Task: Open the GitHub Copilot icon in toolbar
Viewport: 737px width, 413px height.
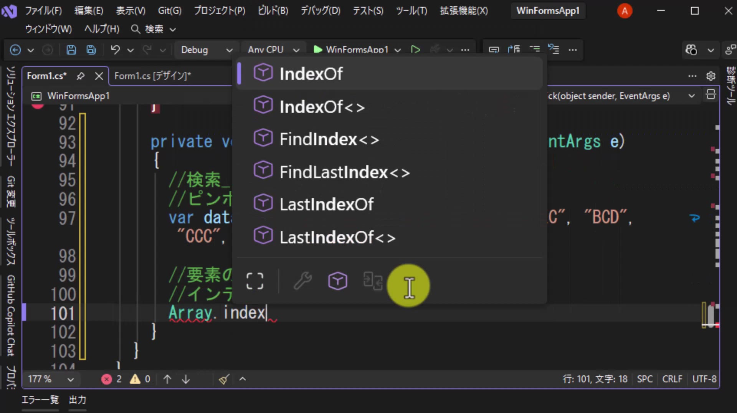Action: [x=691, y=50]
